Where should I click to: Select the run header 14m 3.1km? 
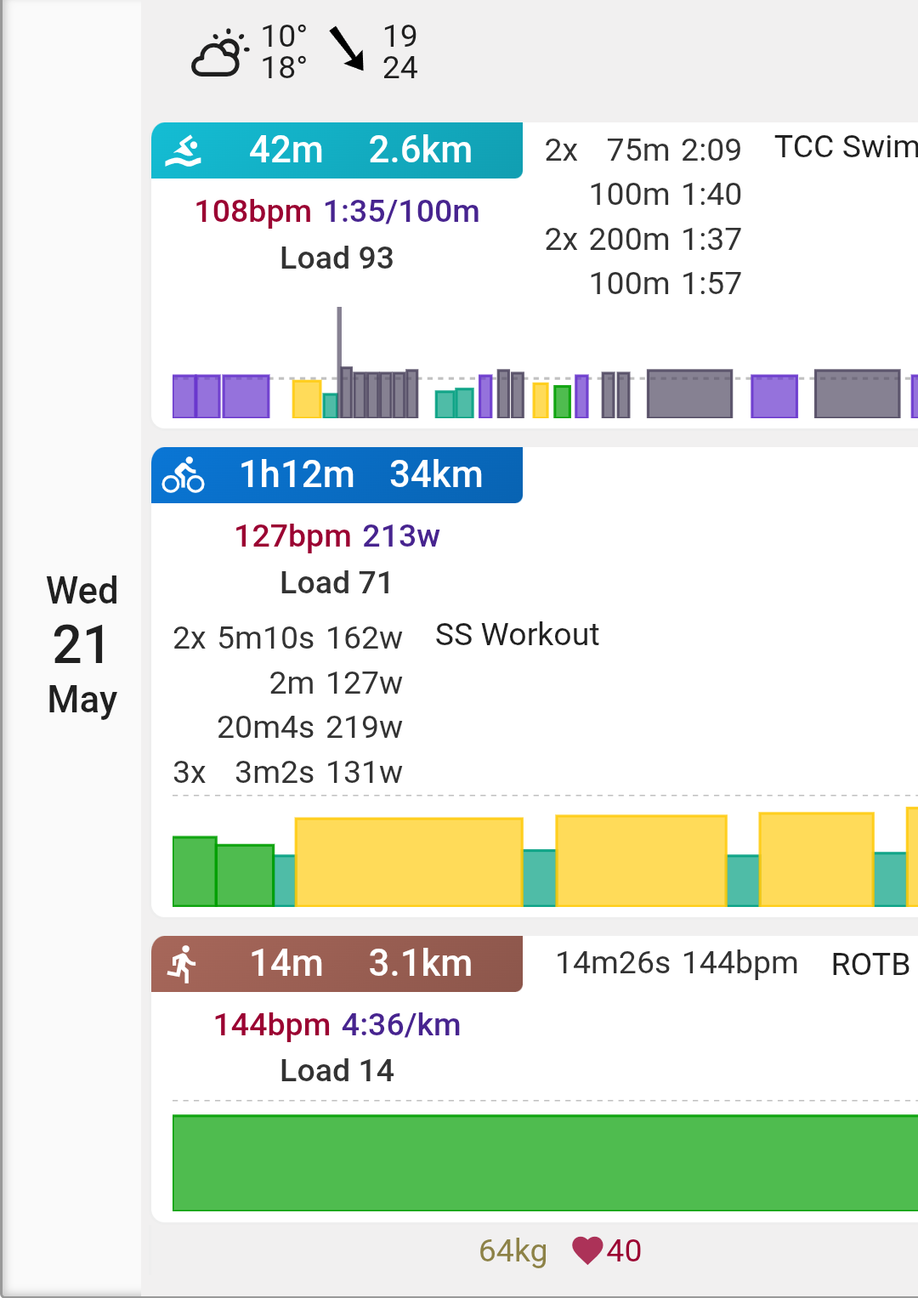[x=337, y=964]
